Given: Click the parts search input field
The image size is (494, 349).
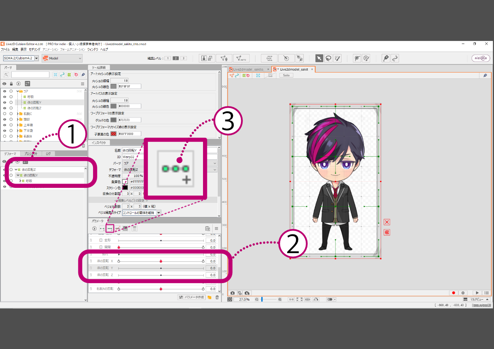Looking at the screenshot, I should click(30, 75).
